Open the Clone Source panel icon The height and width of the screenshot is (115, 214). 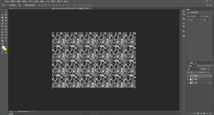click(x=184, y=19)
